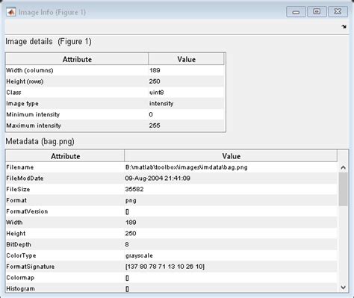The image size is (354, 298).
Task: Select the 'Maximum intensity' attribute cell
Action: 77,125
